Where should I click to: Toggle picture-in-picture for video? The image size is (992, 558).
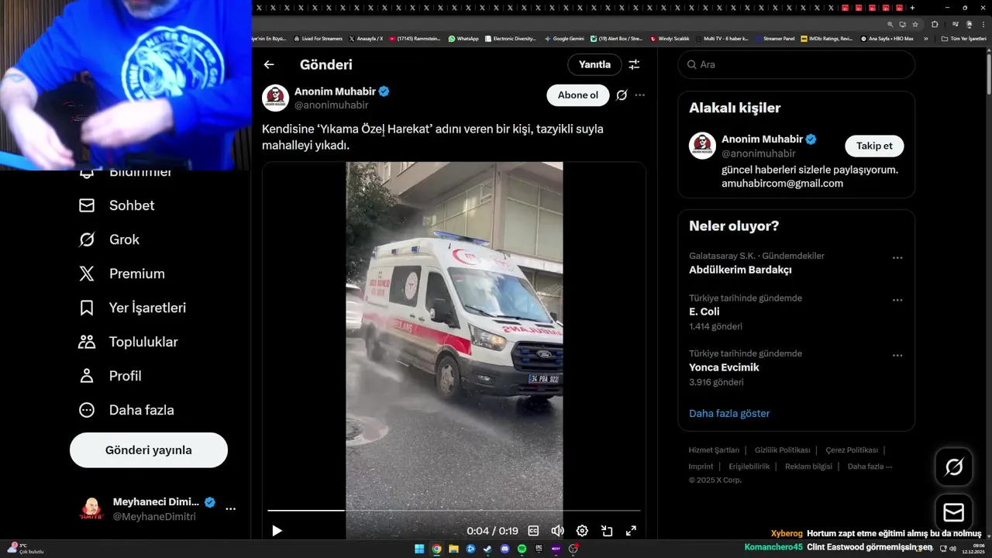607,531
